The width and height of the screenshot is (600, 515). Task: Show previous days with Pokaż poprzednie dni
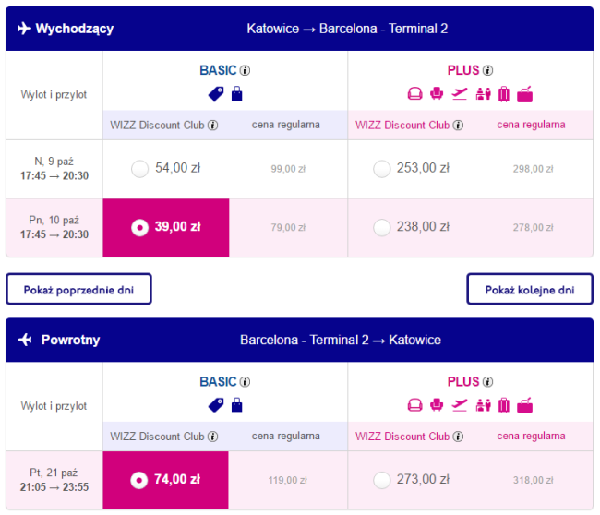tap(78, 290)
